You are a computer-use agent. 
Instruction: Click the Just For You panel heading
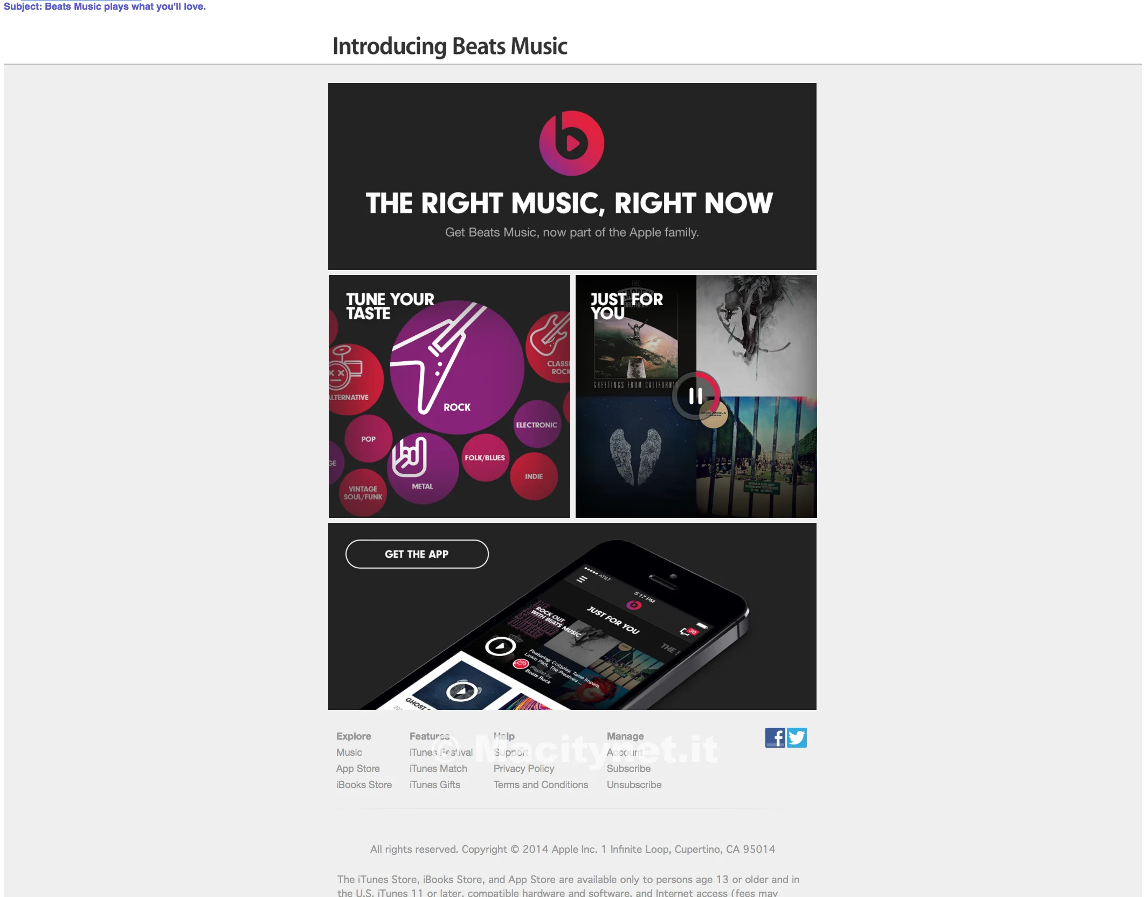pyautogui.click(x=627, y=306)
